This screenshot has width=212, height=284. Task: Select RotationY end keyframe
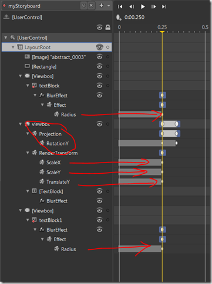(177, 143)
